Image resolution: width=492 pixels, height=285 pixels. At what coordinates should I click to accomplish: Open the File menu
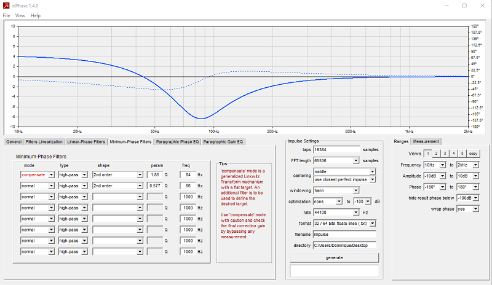[6, 15]
